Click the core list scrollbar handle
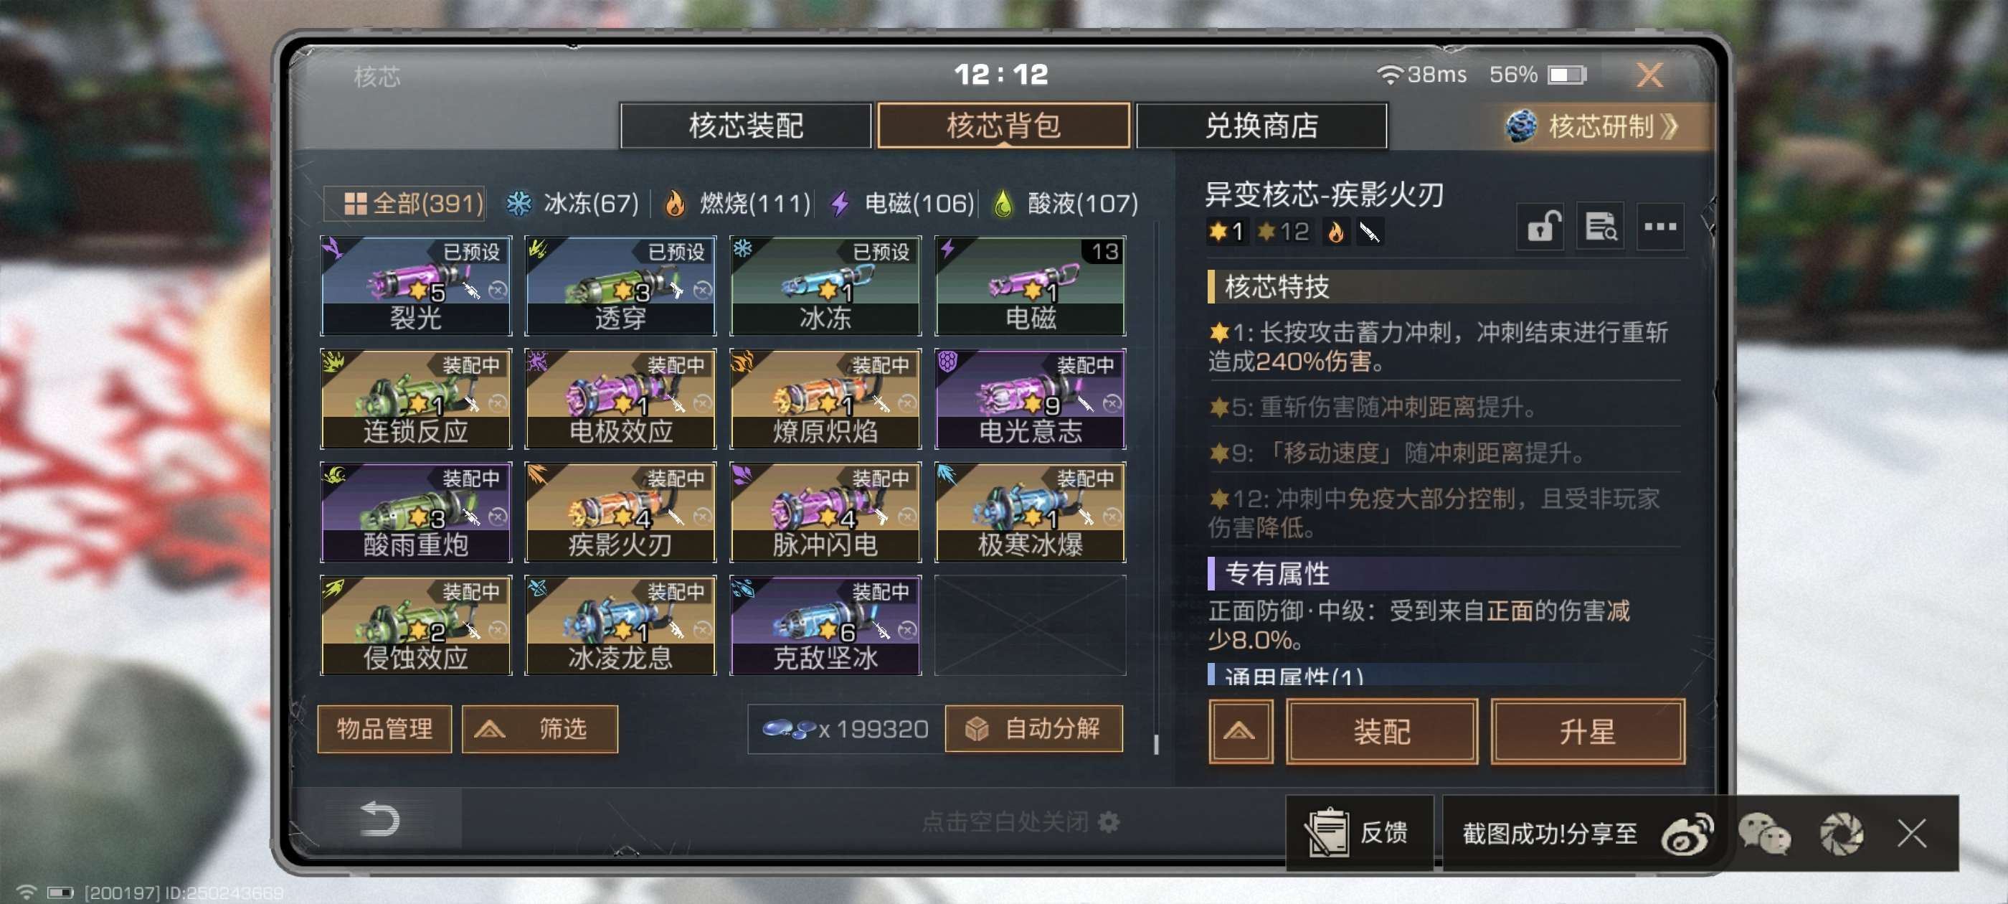Screen dimensions: 2008x904 click(x=1155, y=745)
